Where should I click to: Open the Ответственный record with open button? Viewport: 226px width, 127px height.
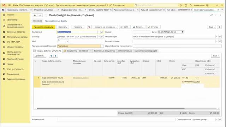pos(220,120)
